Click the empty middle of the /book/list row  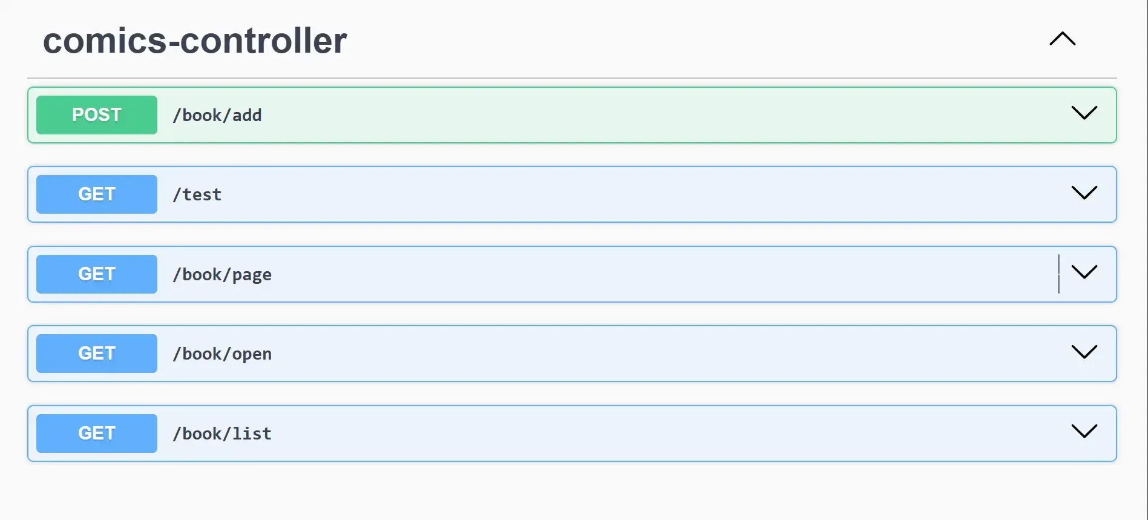tap(605, 433)
